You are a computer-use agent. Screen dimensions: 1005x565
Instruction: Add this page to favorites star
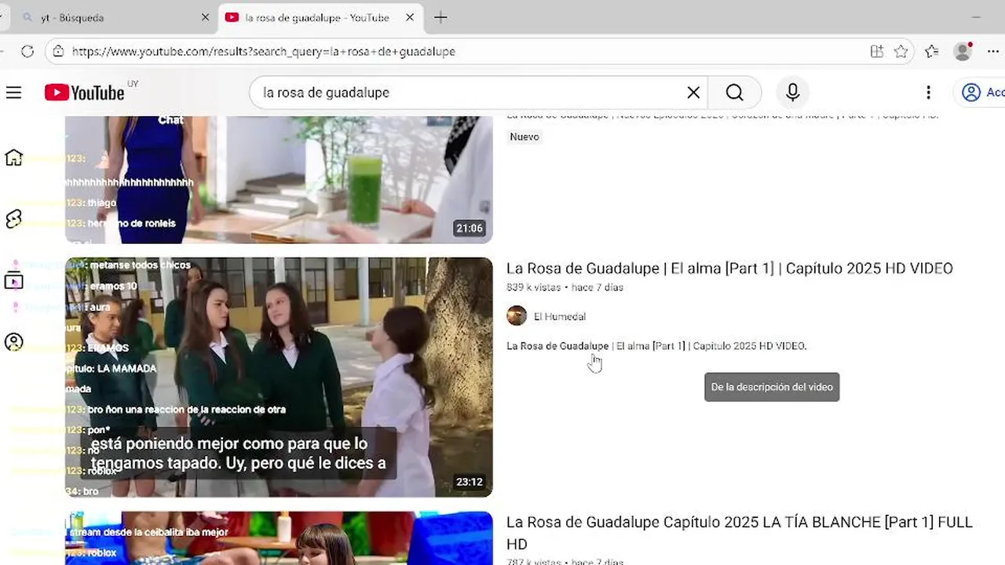click(x=901, y=52)
